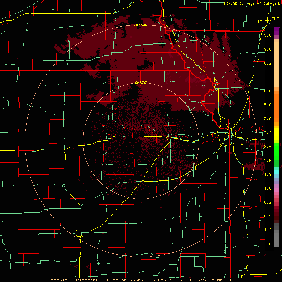Click the 9.0 value on the color scale
This screenshot has width=282, height=282.
coord(268,49)
